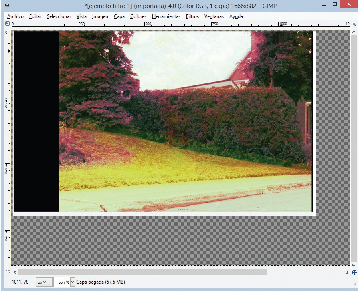Open the Filtros menu

point(192,16)
